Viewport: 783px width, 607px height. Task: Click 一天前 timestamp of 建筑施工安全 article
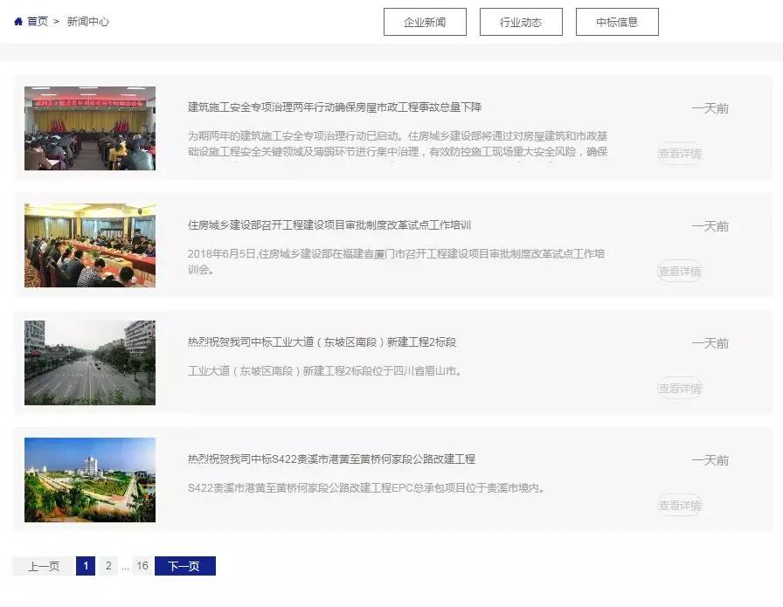pyautogui.click(x=710, y=108)
